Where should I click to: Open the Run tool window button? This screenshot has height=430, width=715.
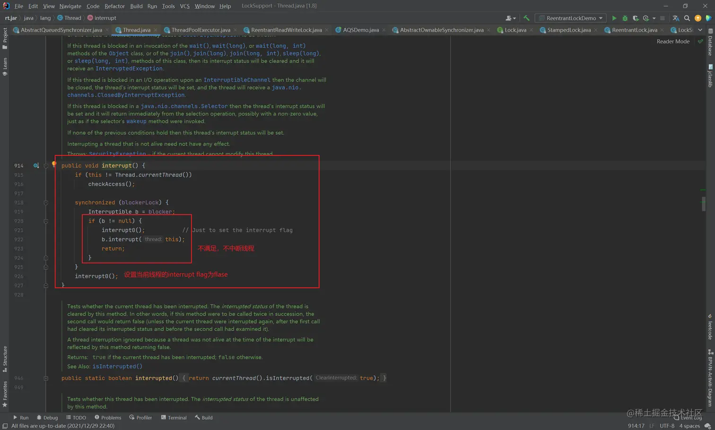click(x=21, y=418)
